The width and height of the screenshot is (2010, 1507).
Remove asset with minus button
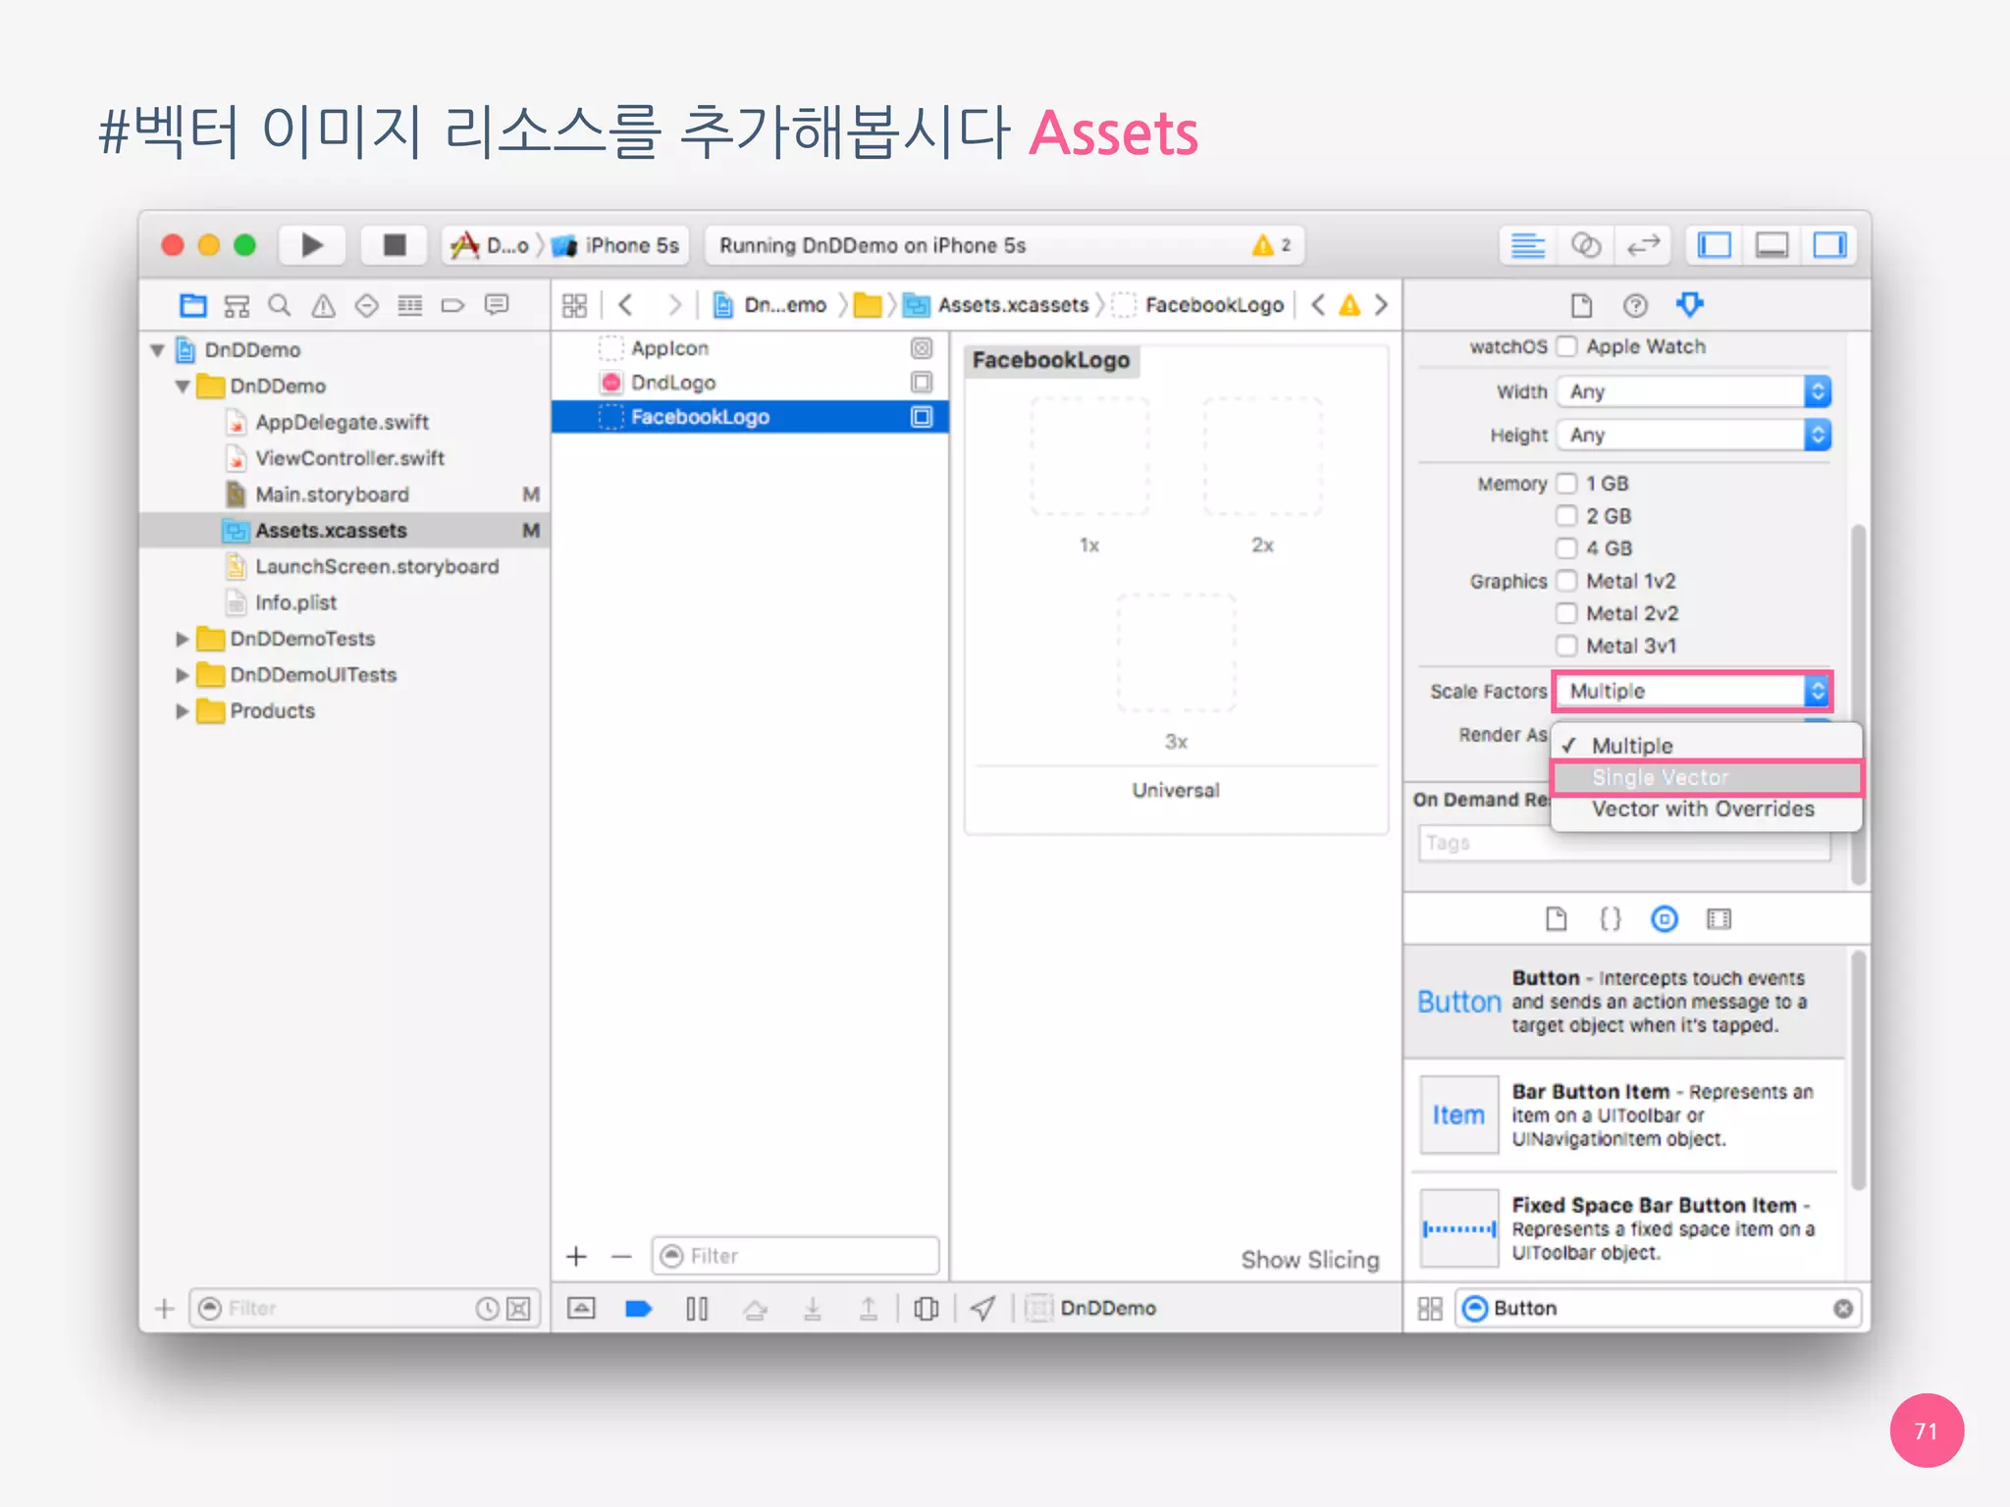coord(621,1256)
